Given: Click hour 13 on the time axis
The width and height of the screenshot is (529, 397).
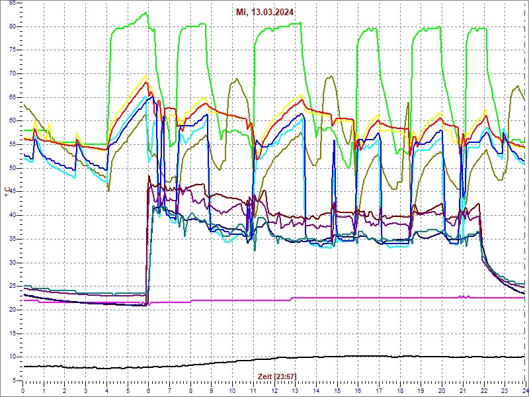Looking at the screenshot, I should [x=295, y=390].
